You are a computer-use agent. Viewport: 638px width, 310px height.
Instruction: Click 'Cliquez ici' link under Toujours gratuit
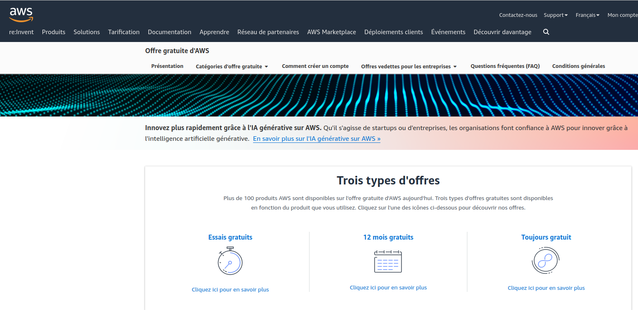pos(546,288)
